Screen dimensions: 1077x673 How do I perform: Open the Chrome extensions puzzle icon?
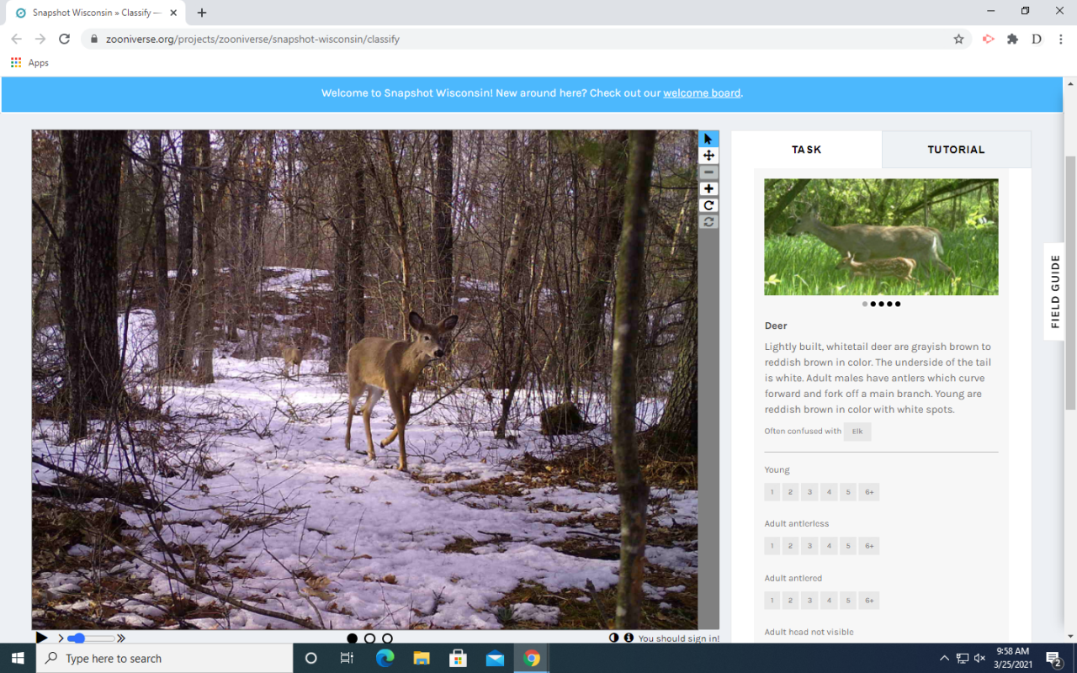point(1012,39)
